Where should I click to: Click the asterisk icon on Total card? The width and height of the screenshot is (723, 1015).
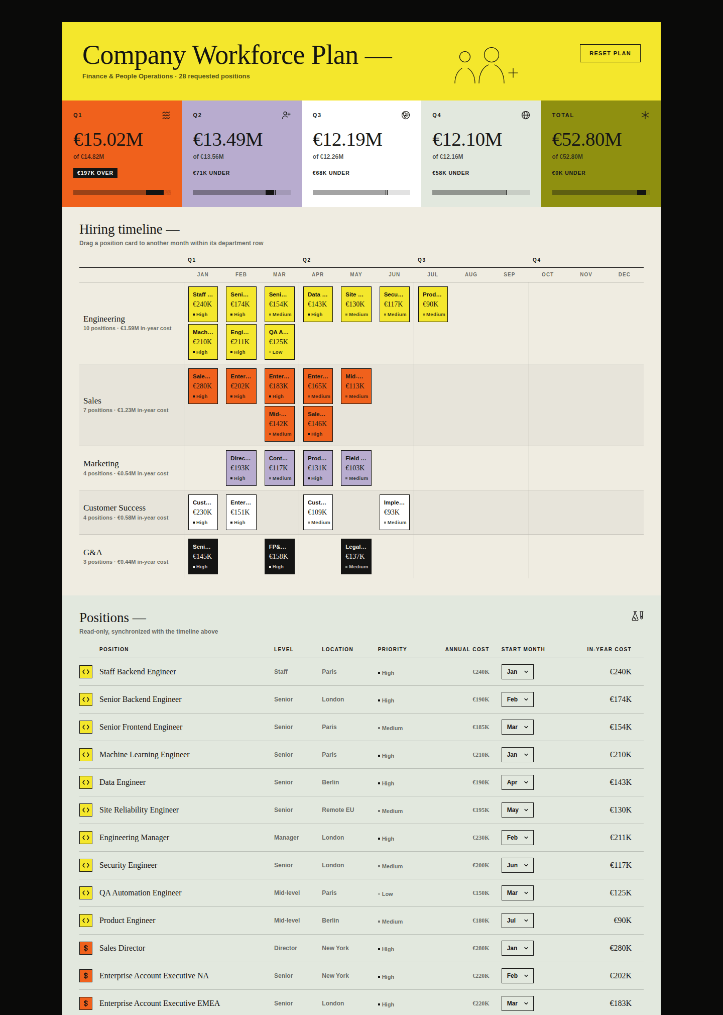click(645, 115)
